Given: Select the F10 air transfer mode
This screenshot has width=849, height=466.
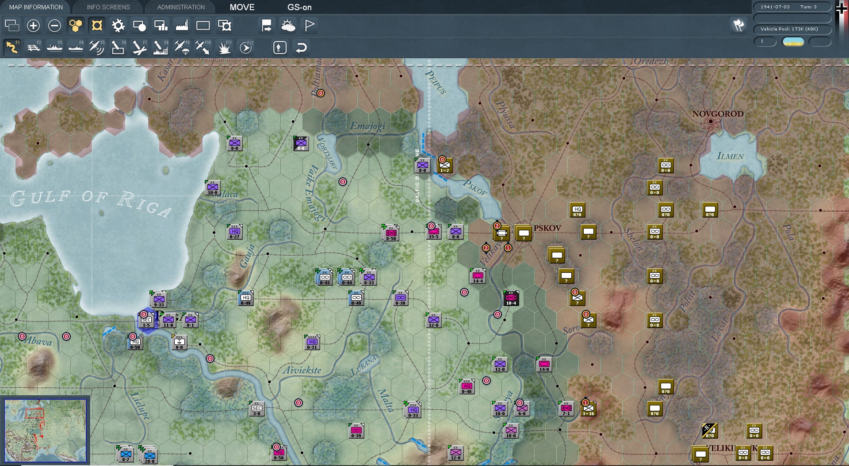Looking at the screenshot, I should pos(203,47).
